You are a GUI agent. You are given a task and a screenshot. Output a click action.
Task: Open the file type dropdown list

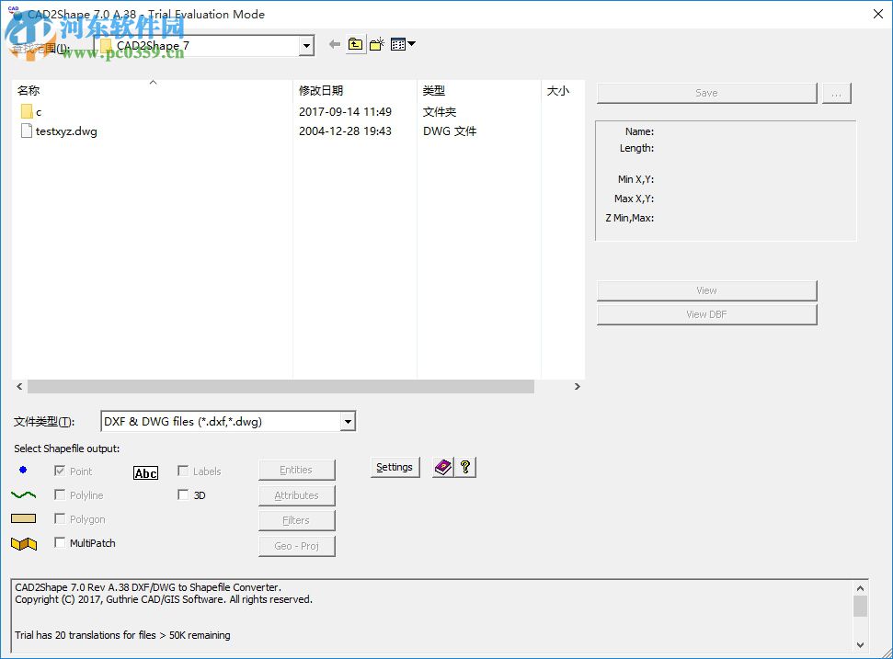(347, 421)
